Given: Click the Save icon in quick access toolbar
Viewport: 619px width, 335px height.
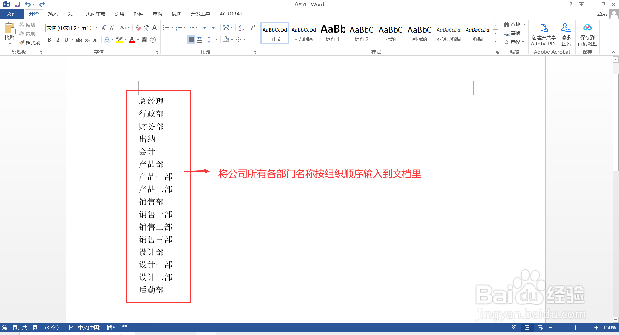Looking at the screenshot, I should (x=17, y=4).
